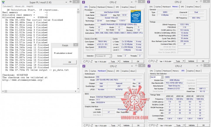Click the Multiplier value x 8.0 (8 - 50)

(x=102, y=44)
